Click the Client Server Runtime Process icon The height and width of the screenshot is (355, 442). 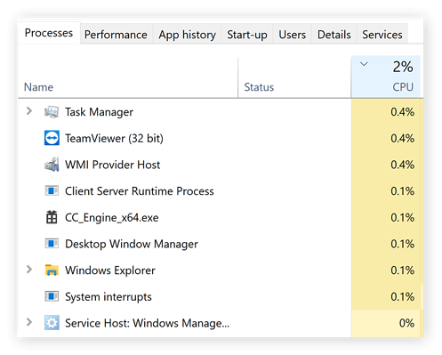[x=52, y=190]
